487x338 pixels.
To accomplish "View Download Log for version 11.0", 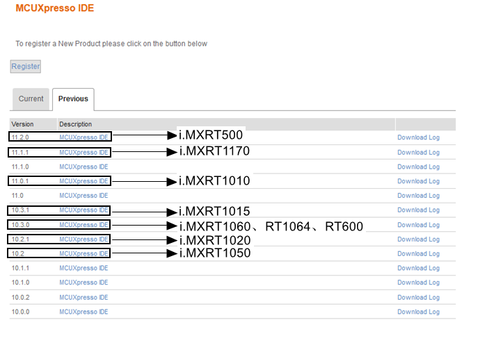I will pyautogui.click(x=418, y=196).
